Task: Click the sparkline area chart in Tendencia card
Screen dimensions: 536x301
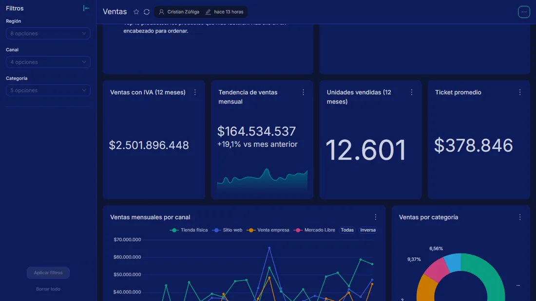Action: [x=262, y=181]
